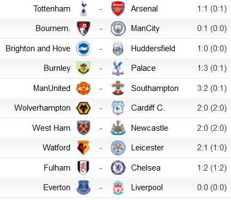Open the Chelsea badge

(118, 168)
